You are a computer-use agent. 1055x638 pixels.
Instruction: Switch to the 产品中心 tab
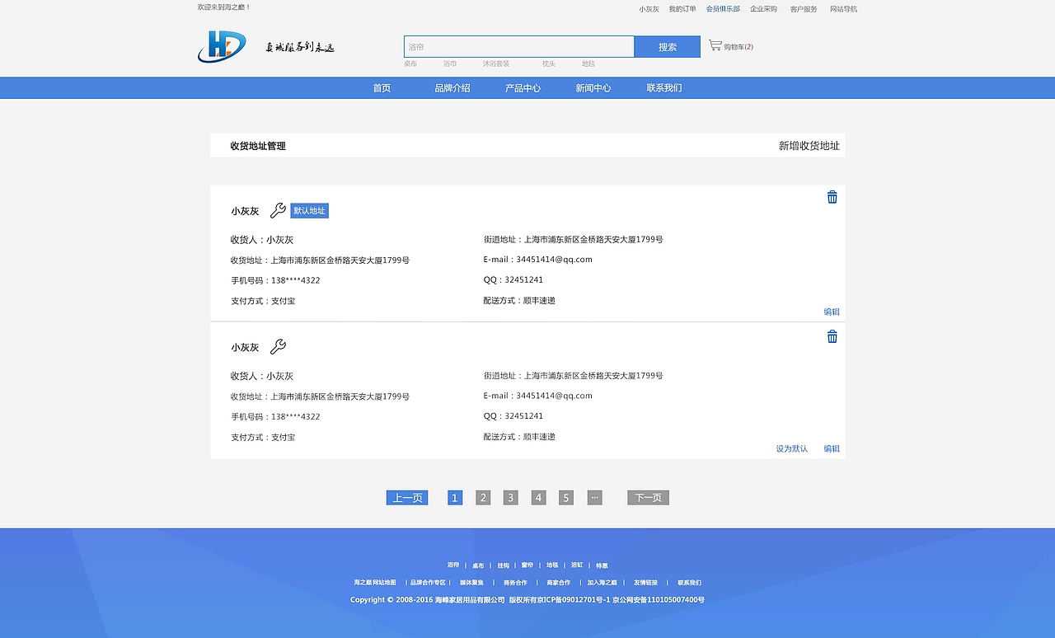click(x=523, y=87)
